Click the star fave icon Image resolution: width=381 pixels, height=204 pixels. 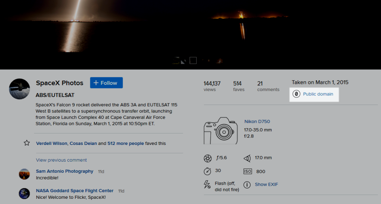[27, 143]
